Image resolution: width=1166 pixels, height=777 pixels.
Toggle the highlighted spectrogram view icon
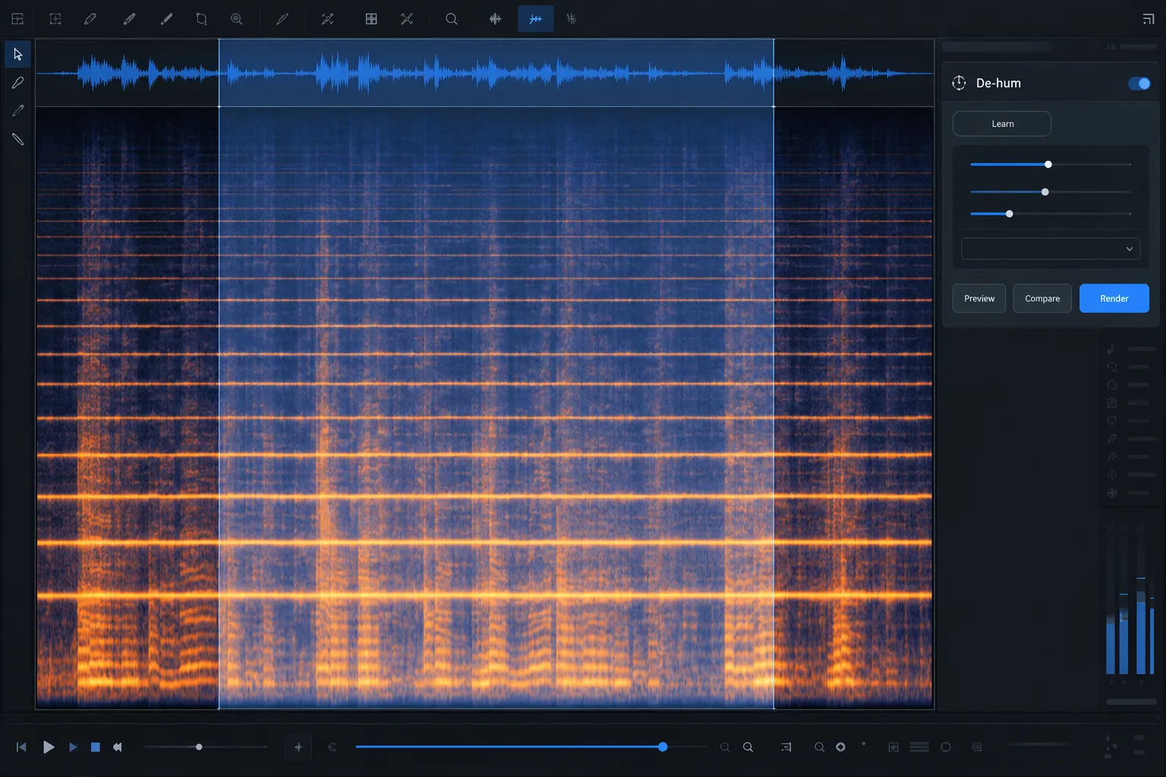point(536,19)
